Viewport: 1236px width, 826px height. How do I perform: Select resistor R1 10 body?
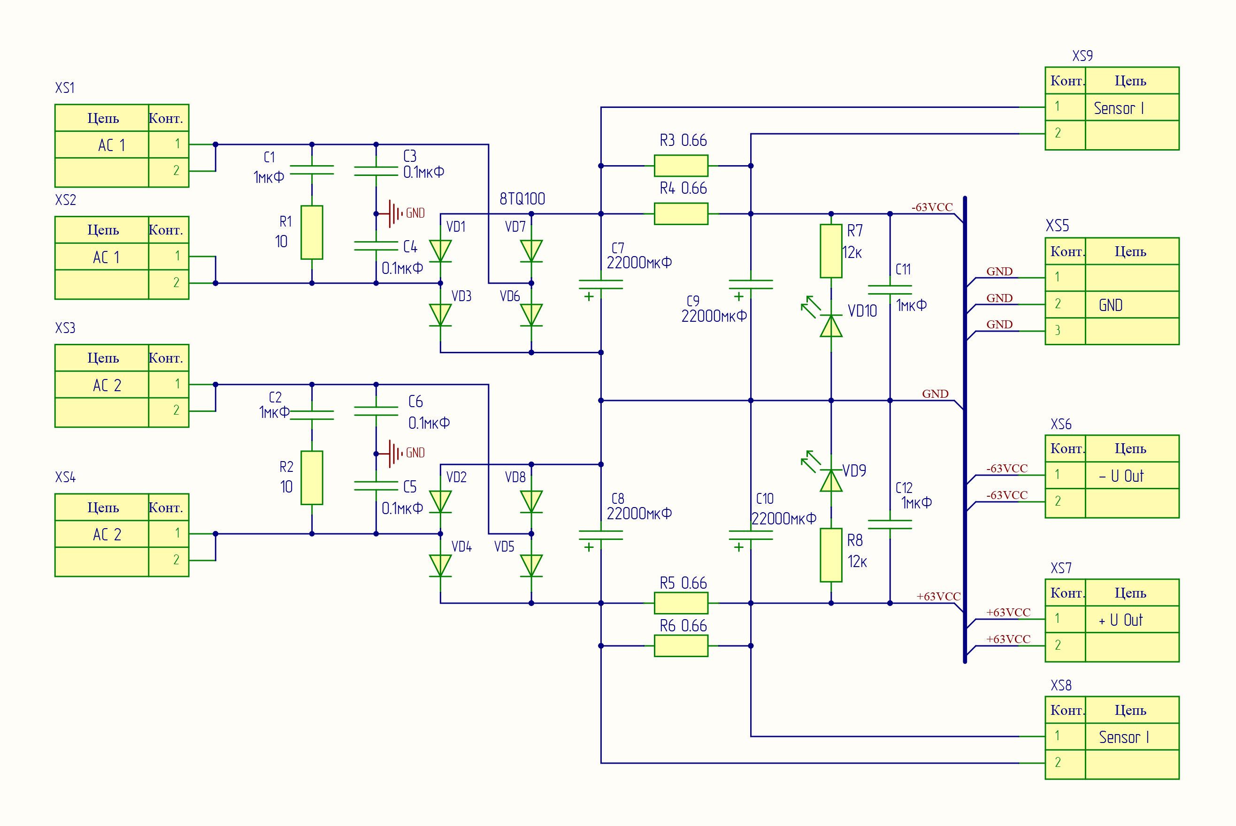coord(312,232)
